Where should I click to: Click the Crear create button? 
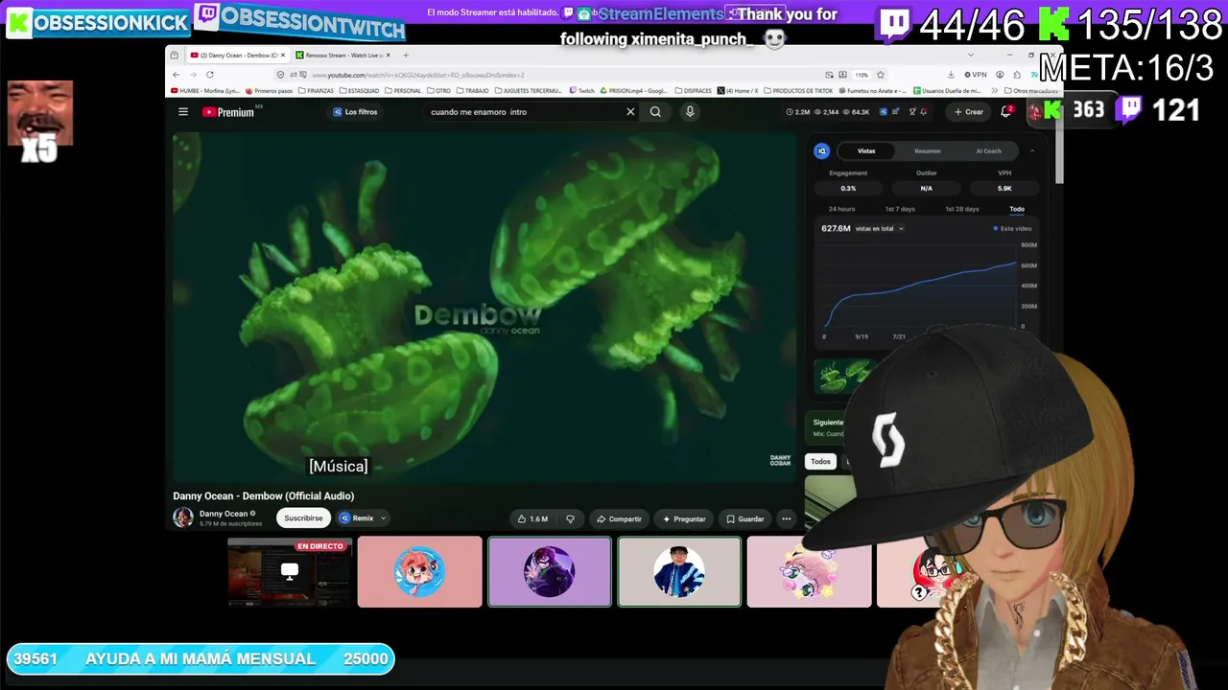[x=969, y=112]
